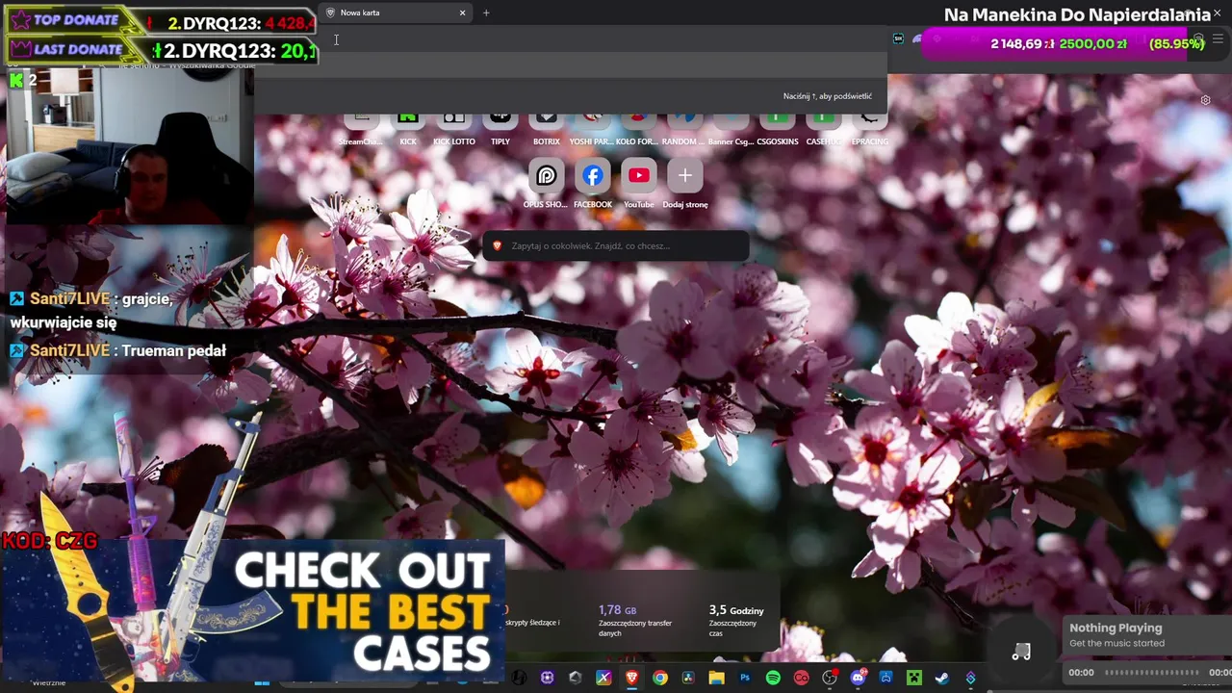Open the BOTRIX shortcut tile

click(x=547, y=128)
